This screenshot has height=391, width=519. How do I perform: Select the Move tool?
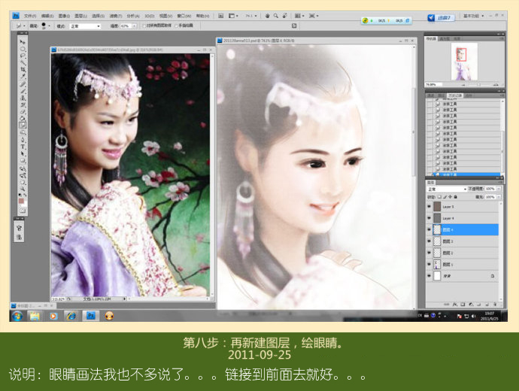[x=23, y=41]
